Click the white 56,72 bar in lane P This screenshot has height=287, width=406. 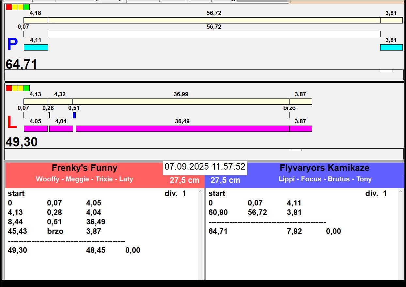tap(214, 34)
